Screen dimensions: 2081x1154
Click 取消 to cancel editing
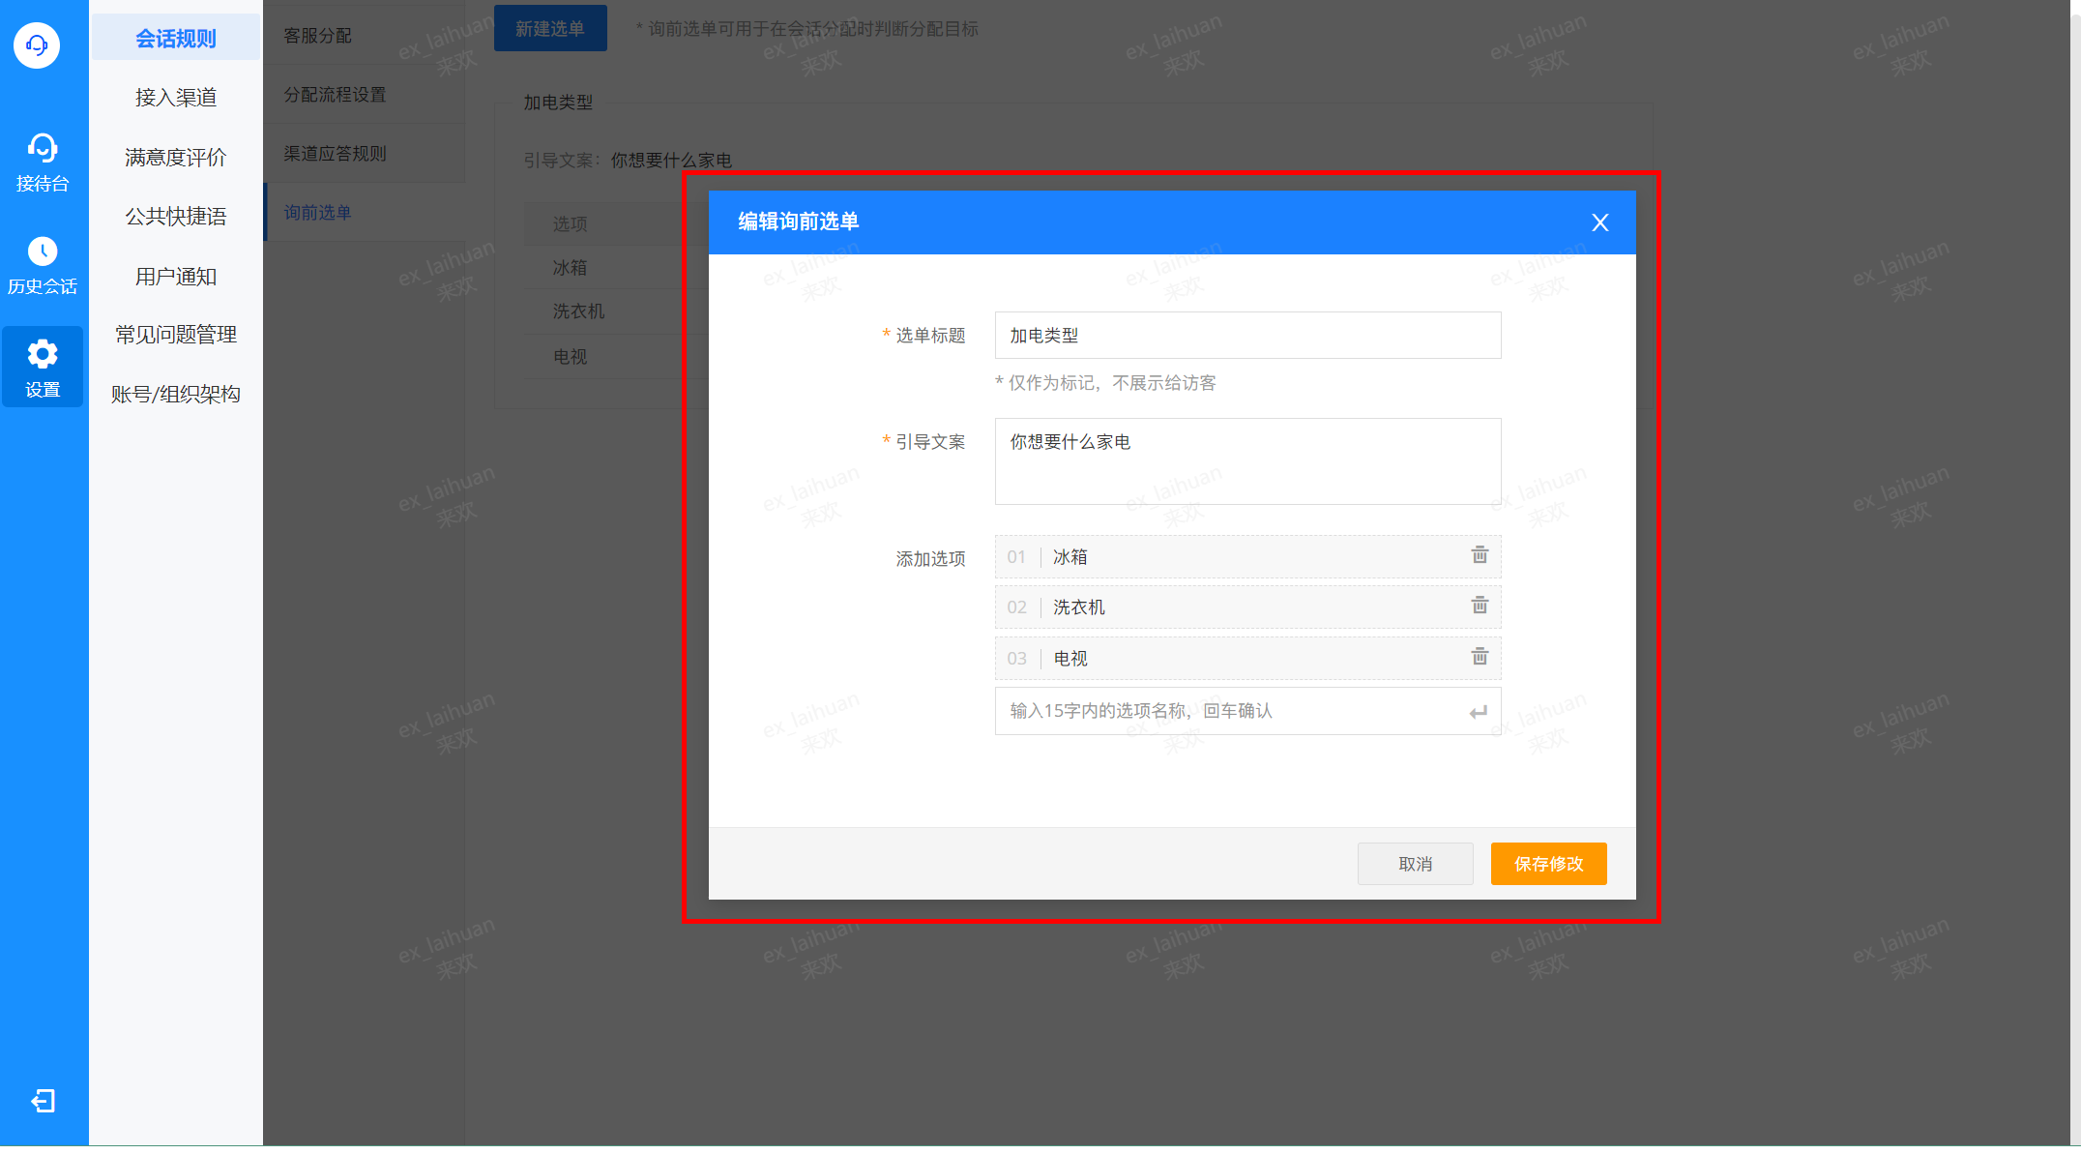[x=1416, y=864]
